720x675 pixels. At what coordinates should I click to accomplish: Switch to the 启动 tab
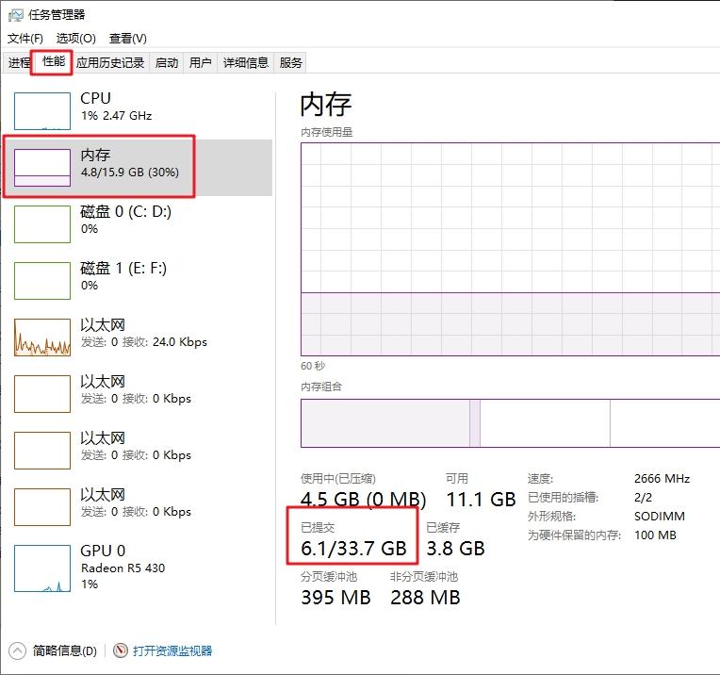click(x=166, y=62)
